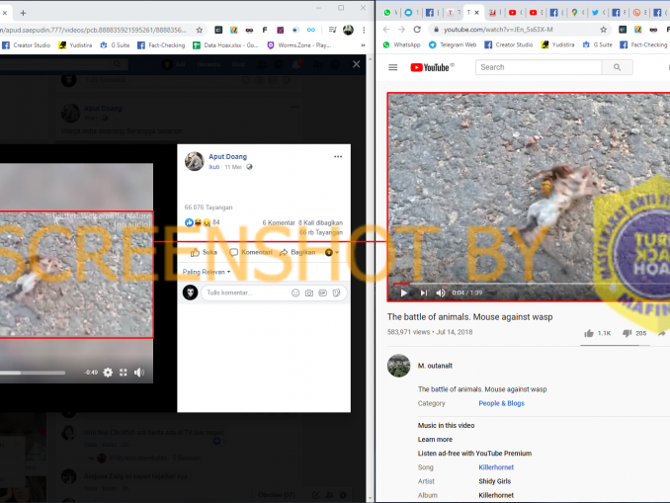Go back in the YouTube browser window
The height and width of the screenshot is (503, 670).
click(x=386, y=30)
